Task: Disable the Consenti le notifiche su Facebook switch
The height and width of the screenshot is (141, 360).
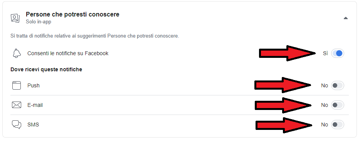Action: (x=337, y=53)
